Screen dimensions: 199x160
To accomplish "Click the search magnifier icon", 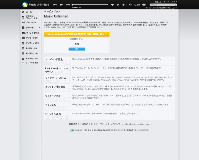I will point(175,5).
